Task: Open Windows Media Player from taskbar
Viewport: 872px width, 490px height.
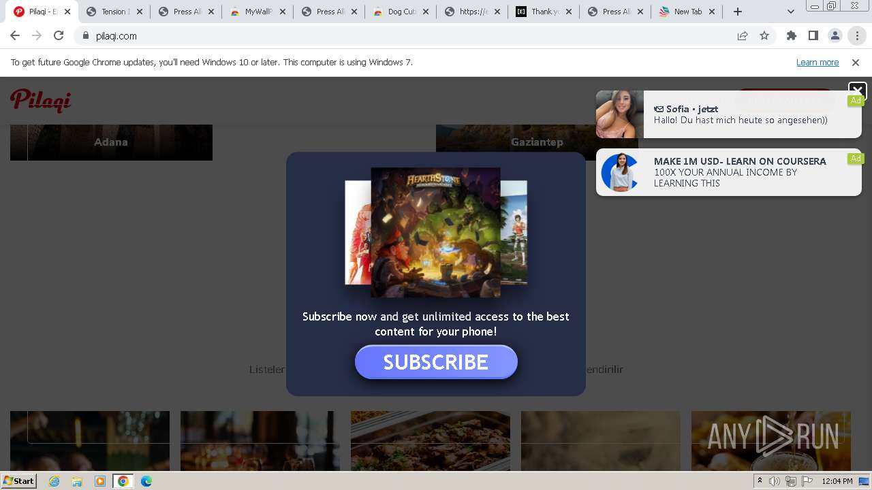Action: 100,481
